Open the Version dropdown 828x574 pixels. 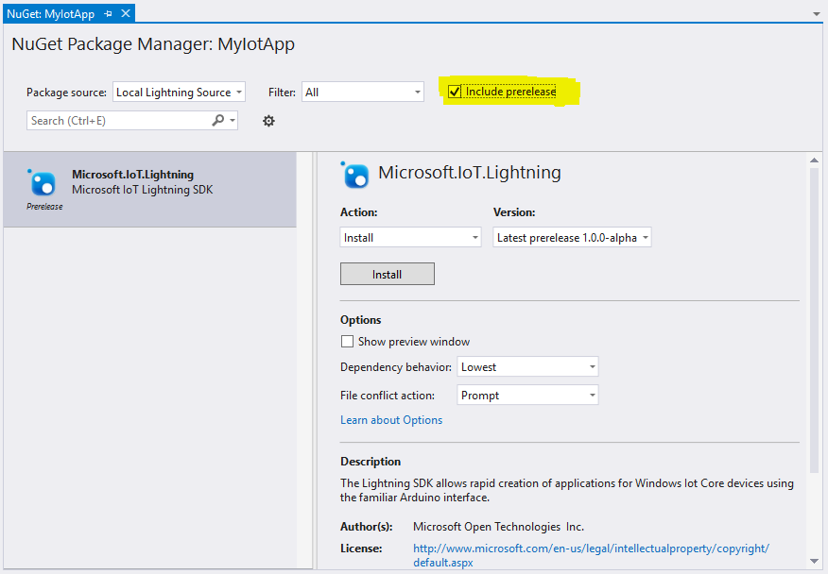[572, 237]
